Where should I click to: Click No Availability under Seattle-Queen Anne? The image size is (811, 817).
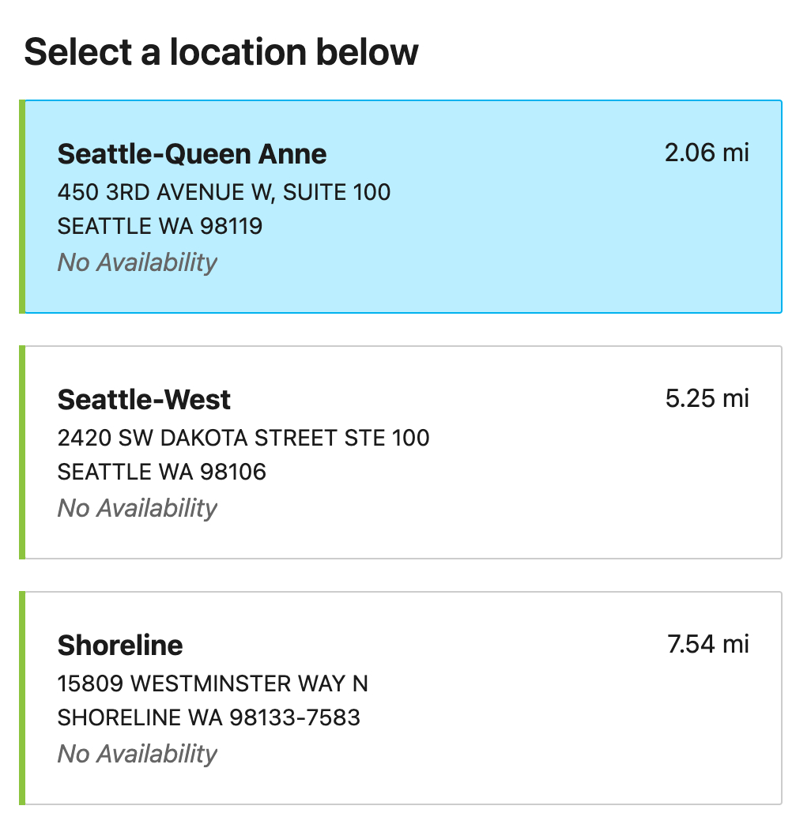(138, 262)
